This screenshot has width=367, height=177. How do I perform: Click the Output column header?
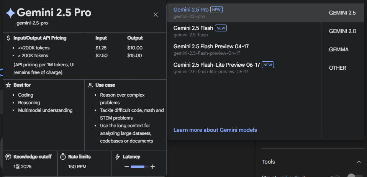tap(135, 38)
